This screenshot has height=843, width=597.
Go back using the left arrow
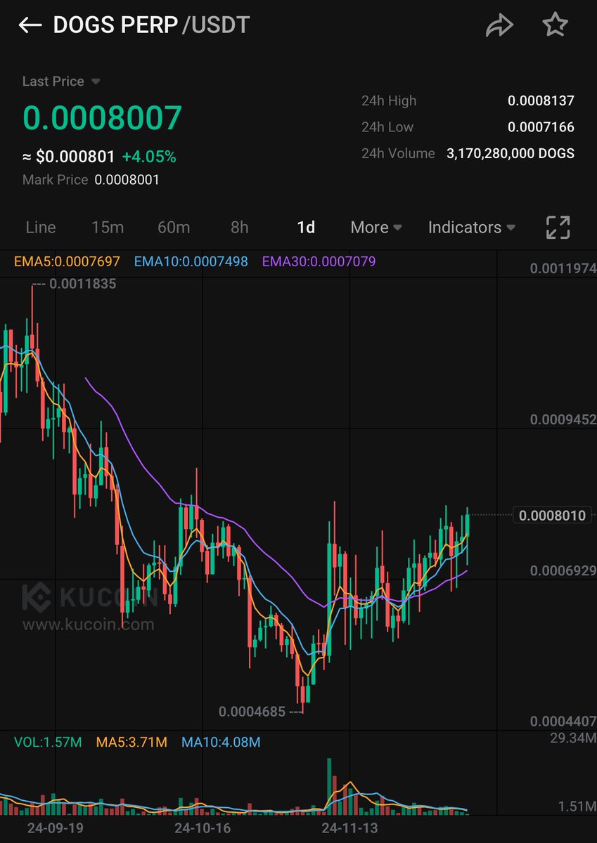(x=30, y=25)
